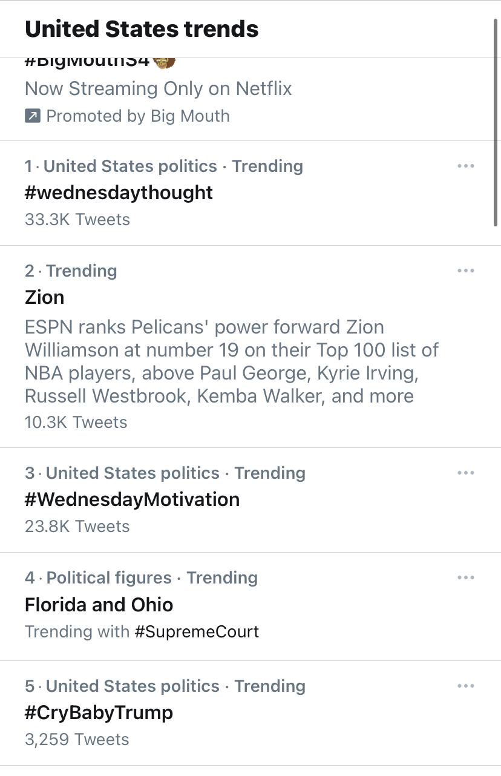Click Promoted by Big Mouth text

point(138,116)
